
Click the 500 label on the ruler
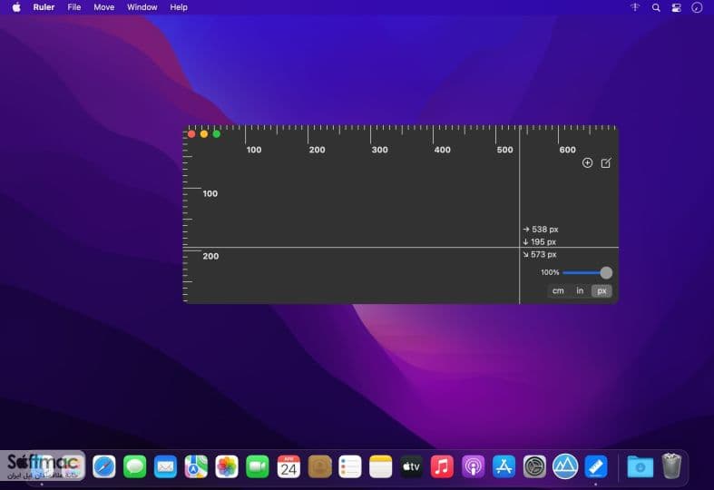click(x=504, y=150)
